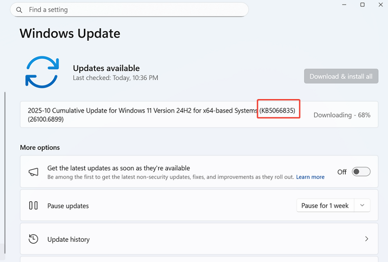The height and width of the screenshot is (262, 388).
Task: Focus the Find a setting search field
Action: pos(131,10)
